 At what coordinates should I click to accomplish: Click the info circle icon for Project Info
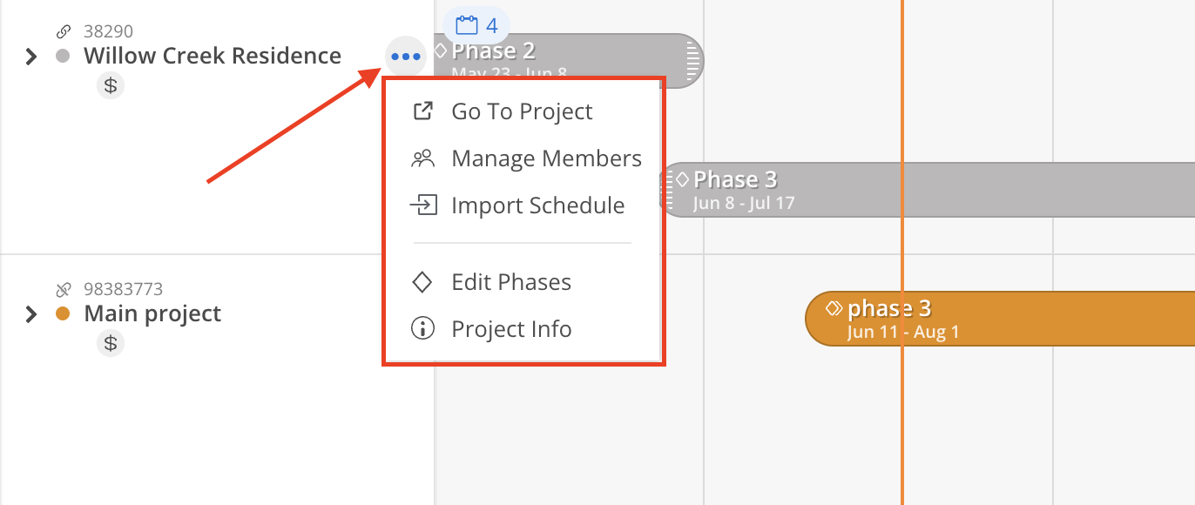point(422,329)
